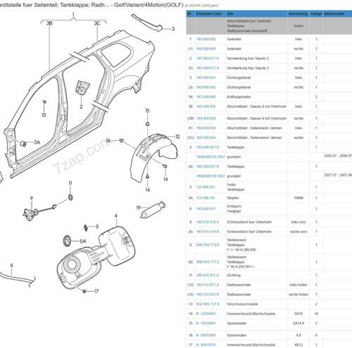
Task: Open part number for row 3B Abschnittsteil Saeule A links
Action: 206,106
